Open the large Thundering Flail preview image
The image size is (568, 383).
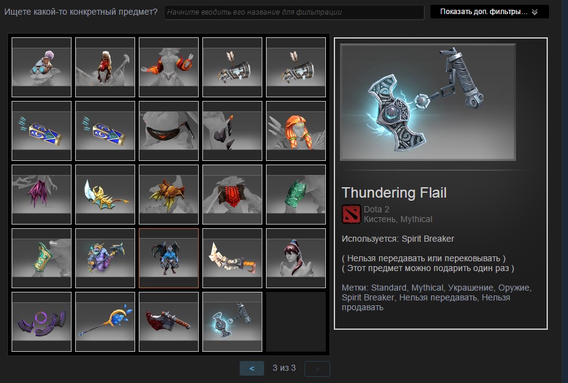(428, 102)
